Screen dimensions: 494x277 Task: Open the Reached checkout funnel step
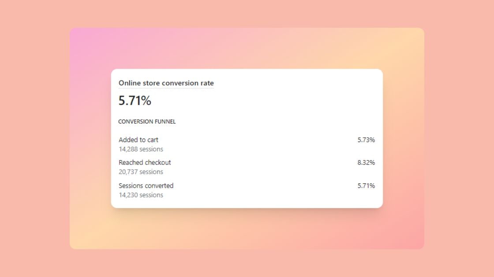pos(145,162)
